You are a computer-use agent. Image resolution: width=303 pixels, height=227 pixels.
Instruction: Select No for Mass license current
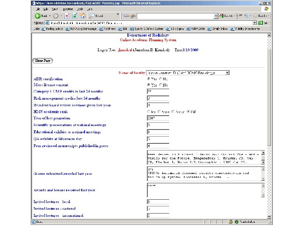160,85
